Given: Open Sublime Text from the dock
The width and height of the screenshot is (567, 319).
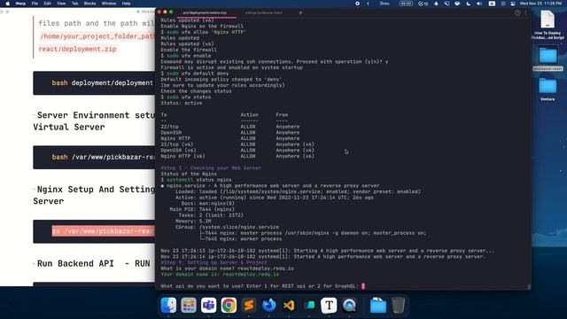Looking at the screenshot, I should pyautogui.click(x=249, y=305).
